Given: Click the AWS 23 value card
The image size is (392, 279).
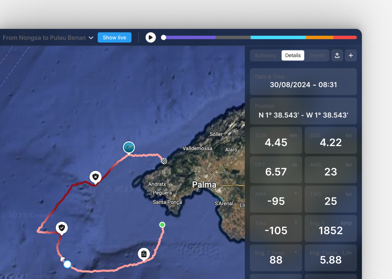Looking at the screenshot, I should [331, 170].
